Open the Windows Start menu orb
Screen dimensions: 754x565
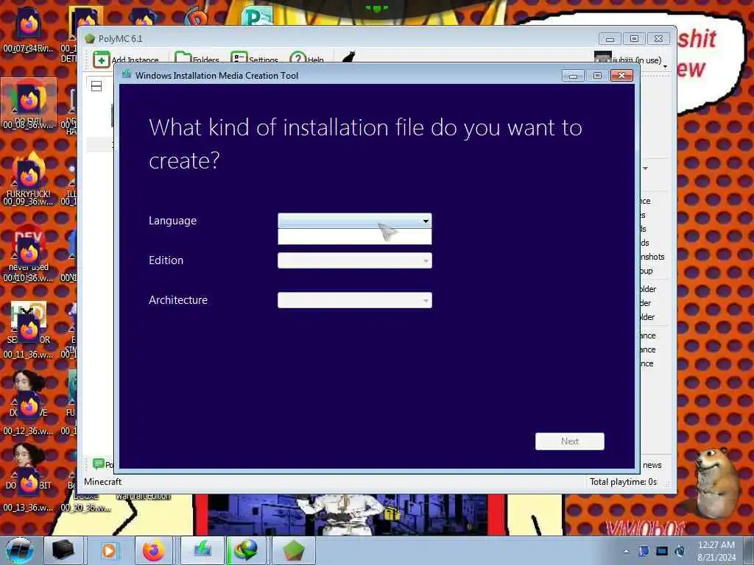pyautogui.click(x=19, y=550)
